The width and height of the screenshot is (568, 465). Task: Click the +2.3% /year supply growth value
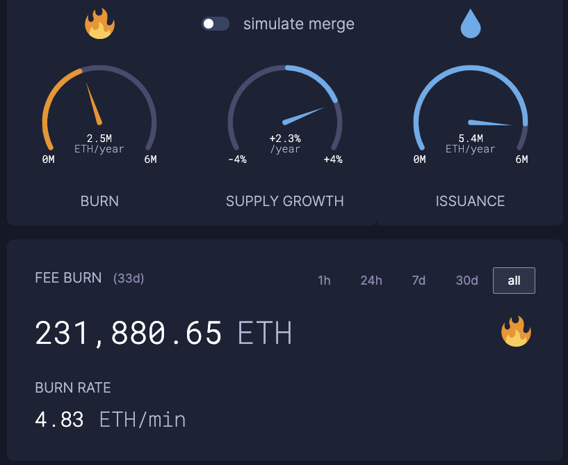[x=285, y=143]
